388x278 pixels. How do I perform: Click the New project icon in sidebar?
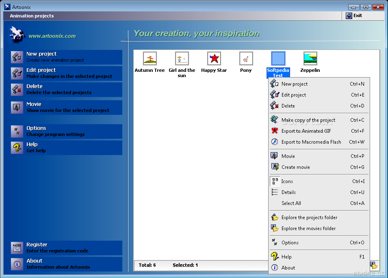(17, 57)
